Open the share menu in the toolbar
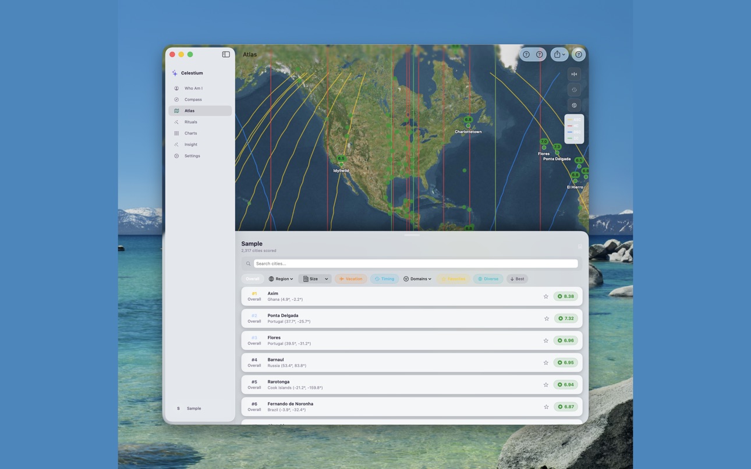751x469 pixels. tap(559, 55)
